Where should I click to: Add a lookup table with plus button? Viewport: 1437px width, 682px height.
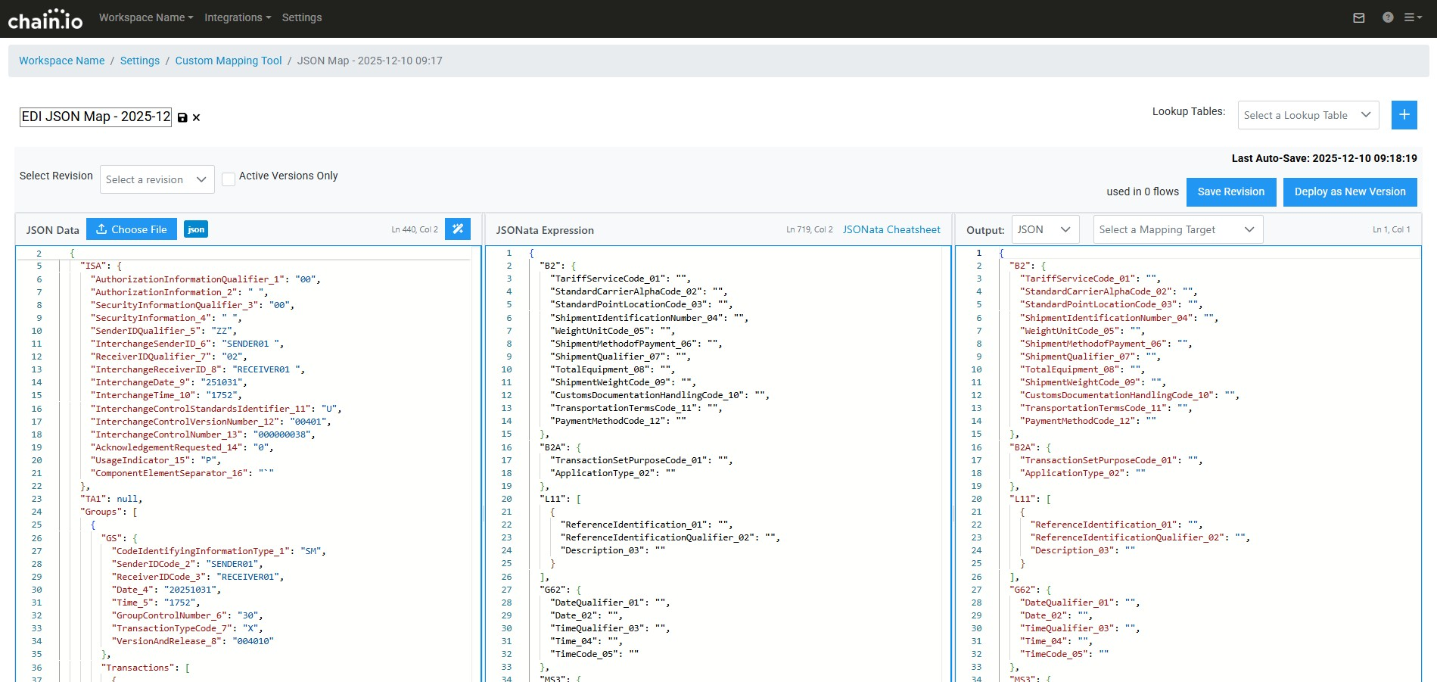point(1404,115)
